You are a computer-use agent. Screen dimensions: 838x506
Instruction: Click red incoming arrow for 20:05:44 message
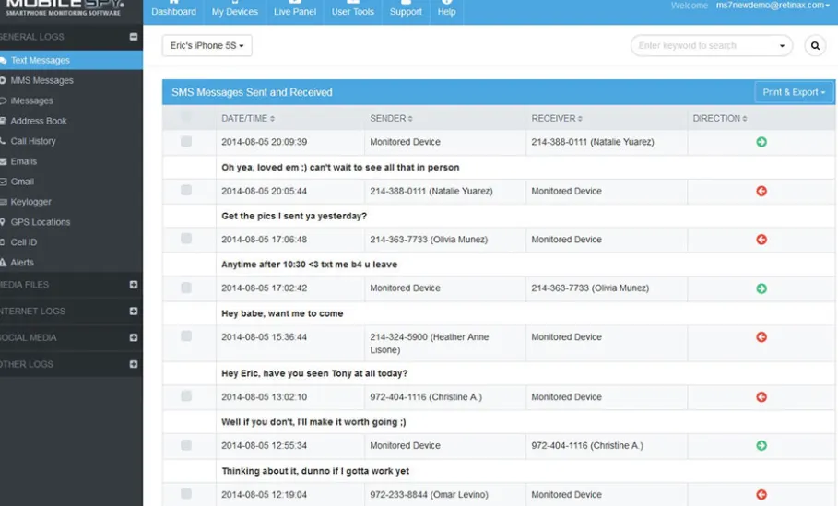(761, 192)
